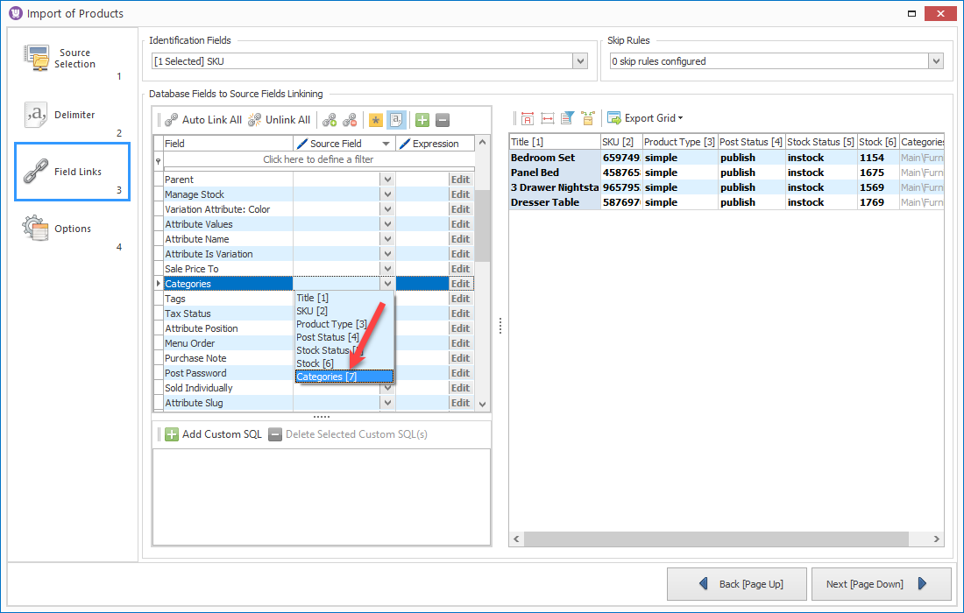The width and height of the screenshot is (964, 613).
Task: Click the gray minus remove icon in links toolbar
Action: click(443, 120)
